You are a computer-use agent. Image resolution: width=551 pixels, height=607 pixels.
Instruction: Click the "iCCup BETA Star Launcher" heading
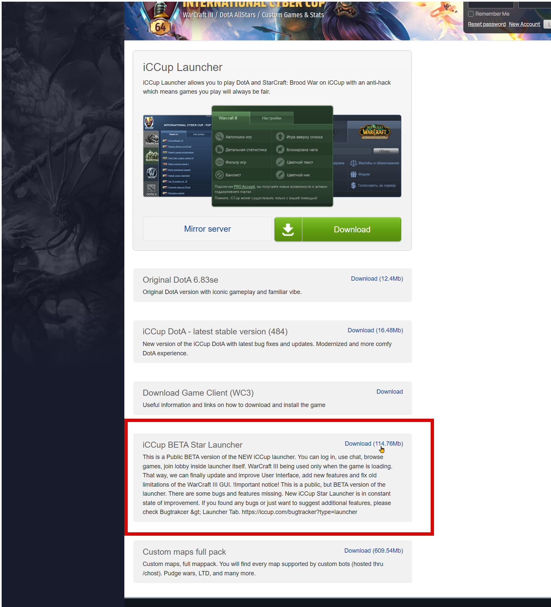point(192,445)
